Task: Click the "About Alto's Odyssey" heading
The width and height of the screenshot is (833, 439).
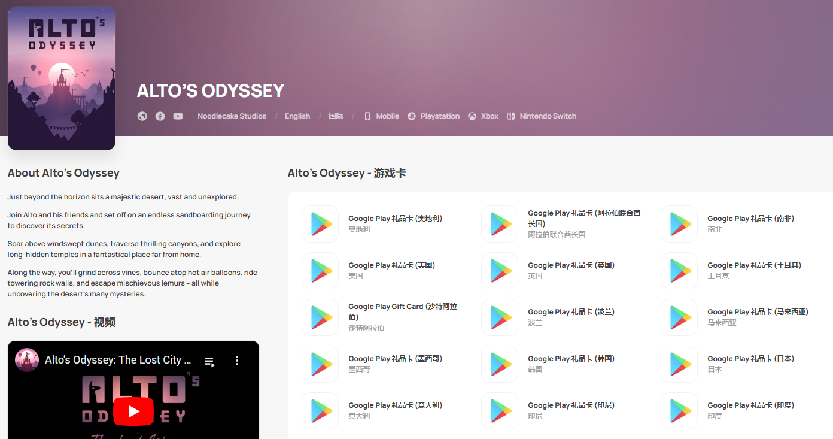Action: (x=63, y=173)
